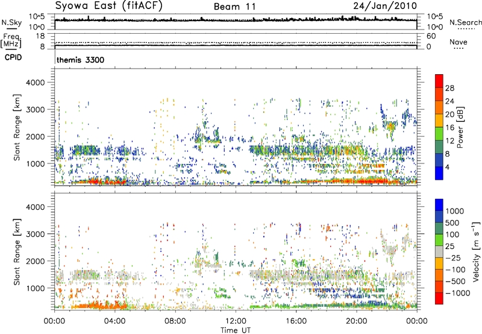Click the 'Freq. [MHz]' label
The width and height of the screenshot is (482, 334).
pyautogui.click(x=11, y=41)
